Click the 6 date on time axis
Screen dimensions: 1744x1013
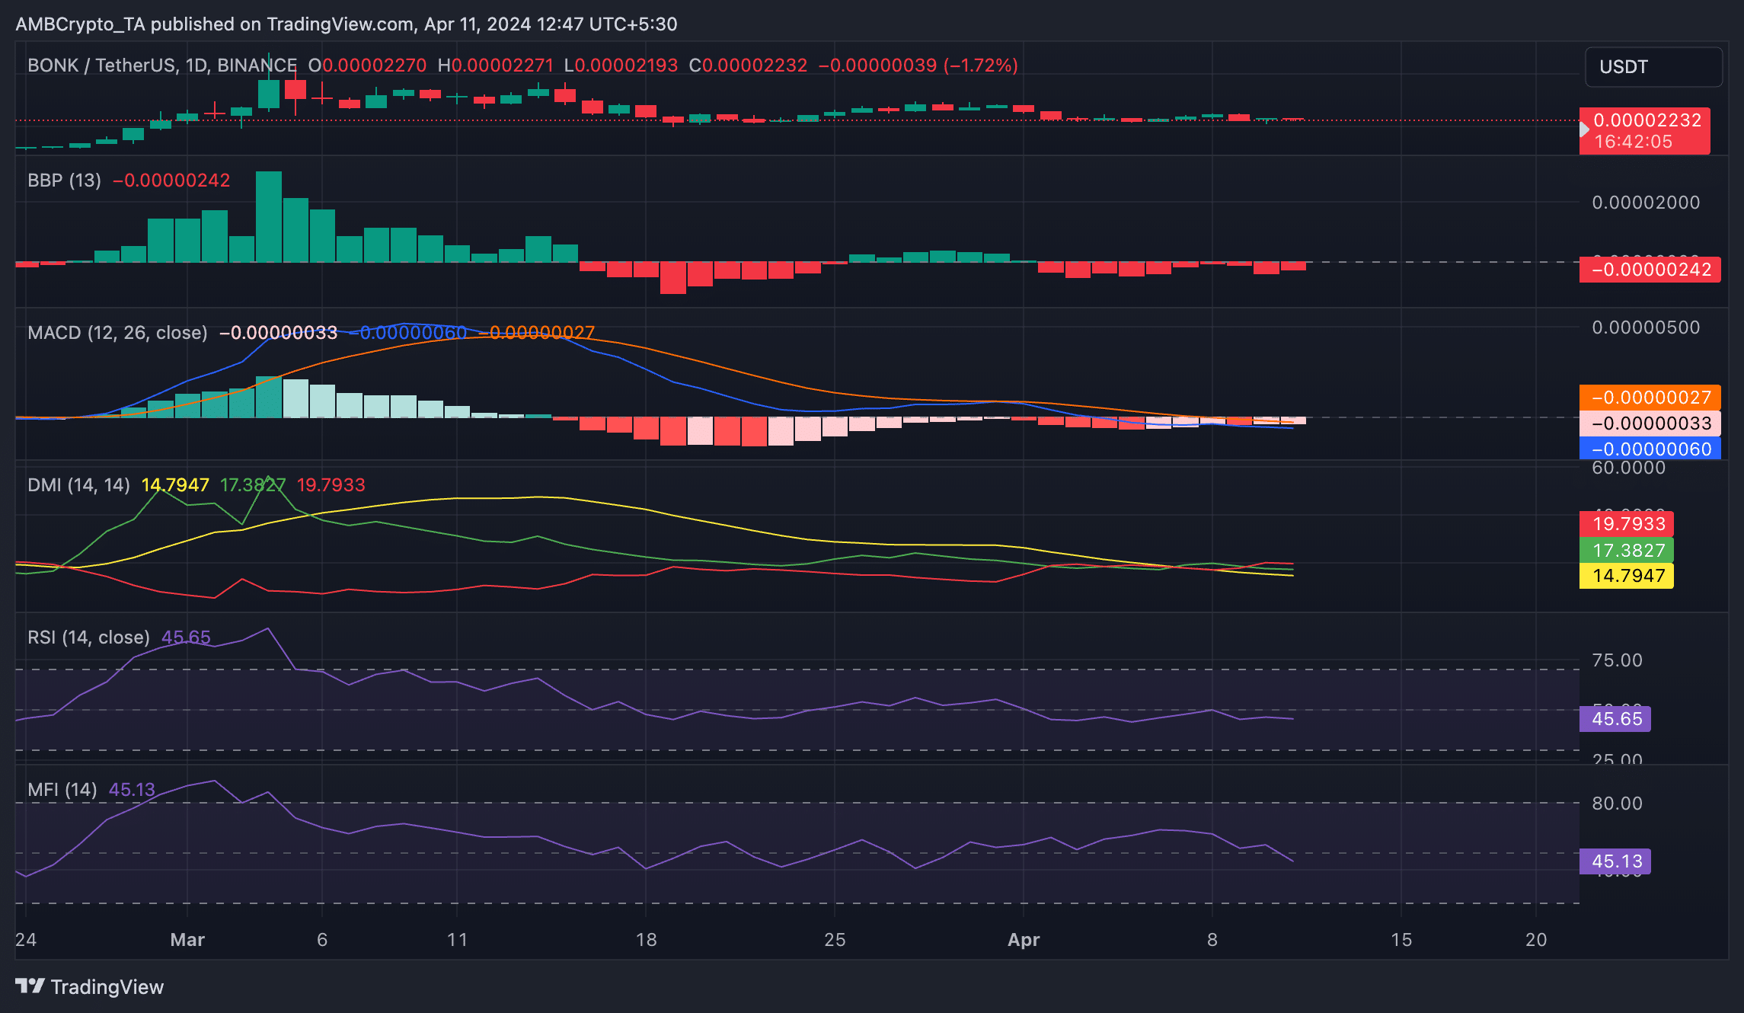(x=322, y=940)
